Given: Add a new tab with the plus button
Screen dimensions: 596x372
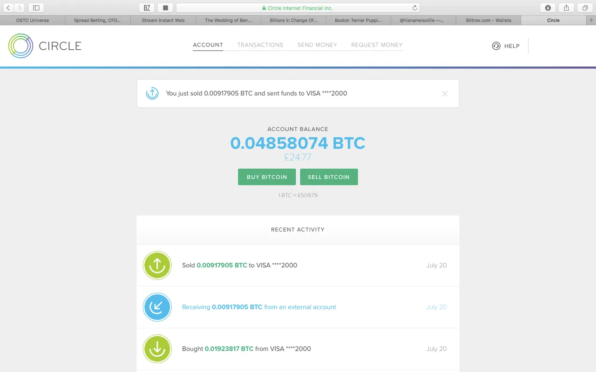Looking at the screenshot, I should tap(591, 20).
